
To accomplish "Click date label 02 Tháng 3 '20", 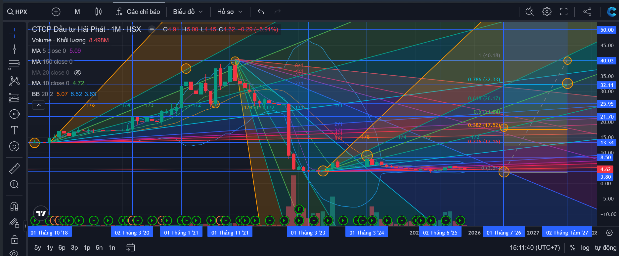I will (x=132, y=233).
